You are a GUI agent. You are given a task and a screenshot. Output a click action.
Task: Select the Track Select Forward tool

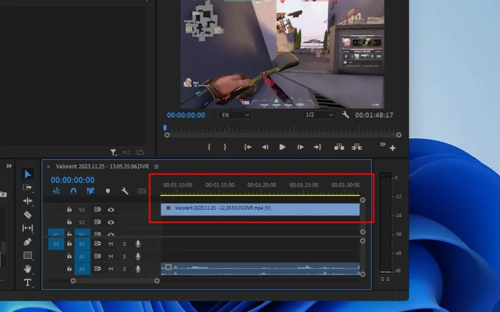(x=27, y=188)
